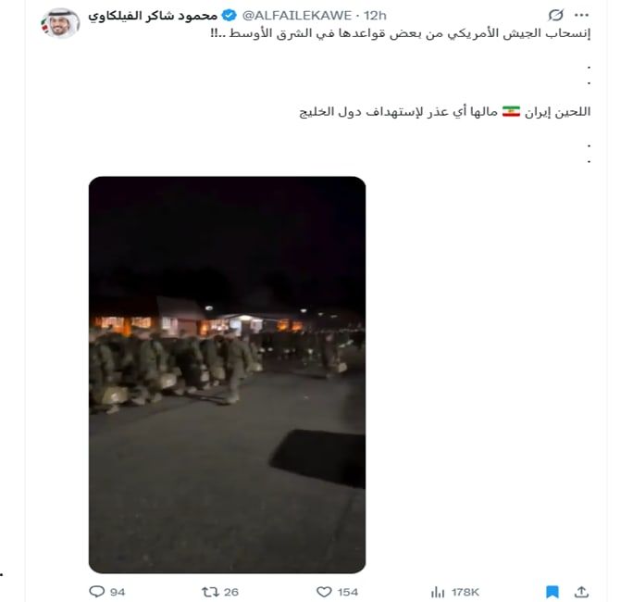
Task: Click the Iran flag emoji in the tweet
Action: click(511, 111)
